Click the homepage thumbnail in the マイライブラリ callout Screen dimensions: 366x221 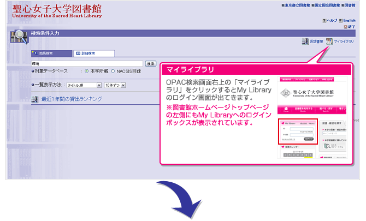pyautogui.click(x=312, y=117)
